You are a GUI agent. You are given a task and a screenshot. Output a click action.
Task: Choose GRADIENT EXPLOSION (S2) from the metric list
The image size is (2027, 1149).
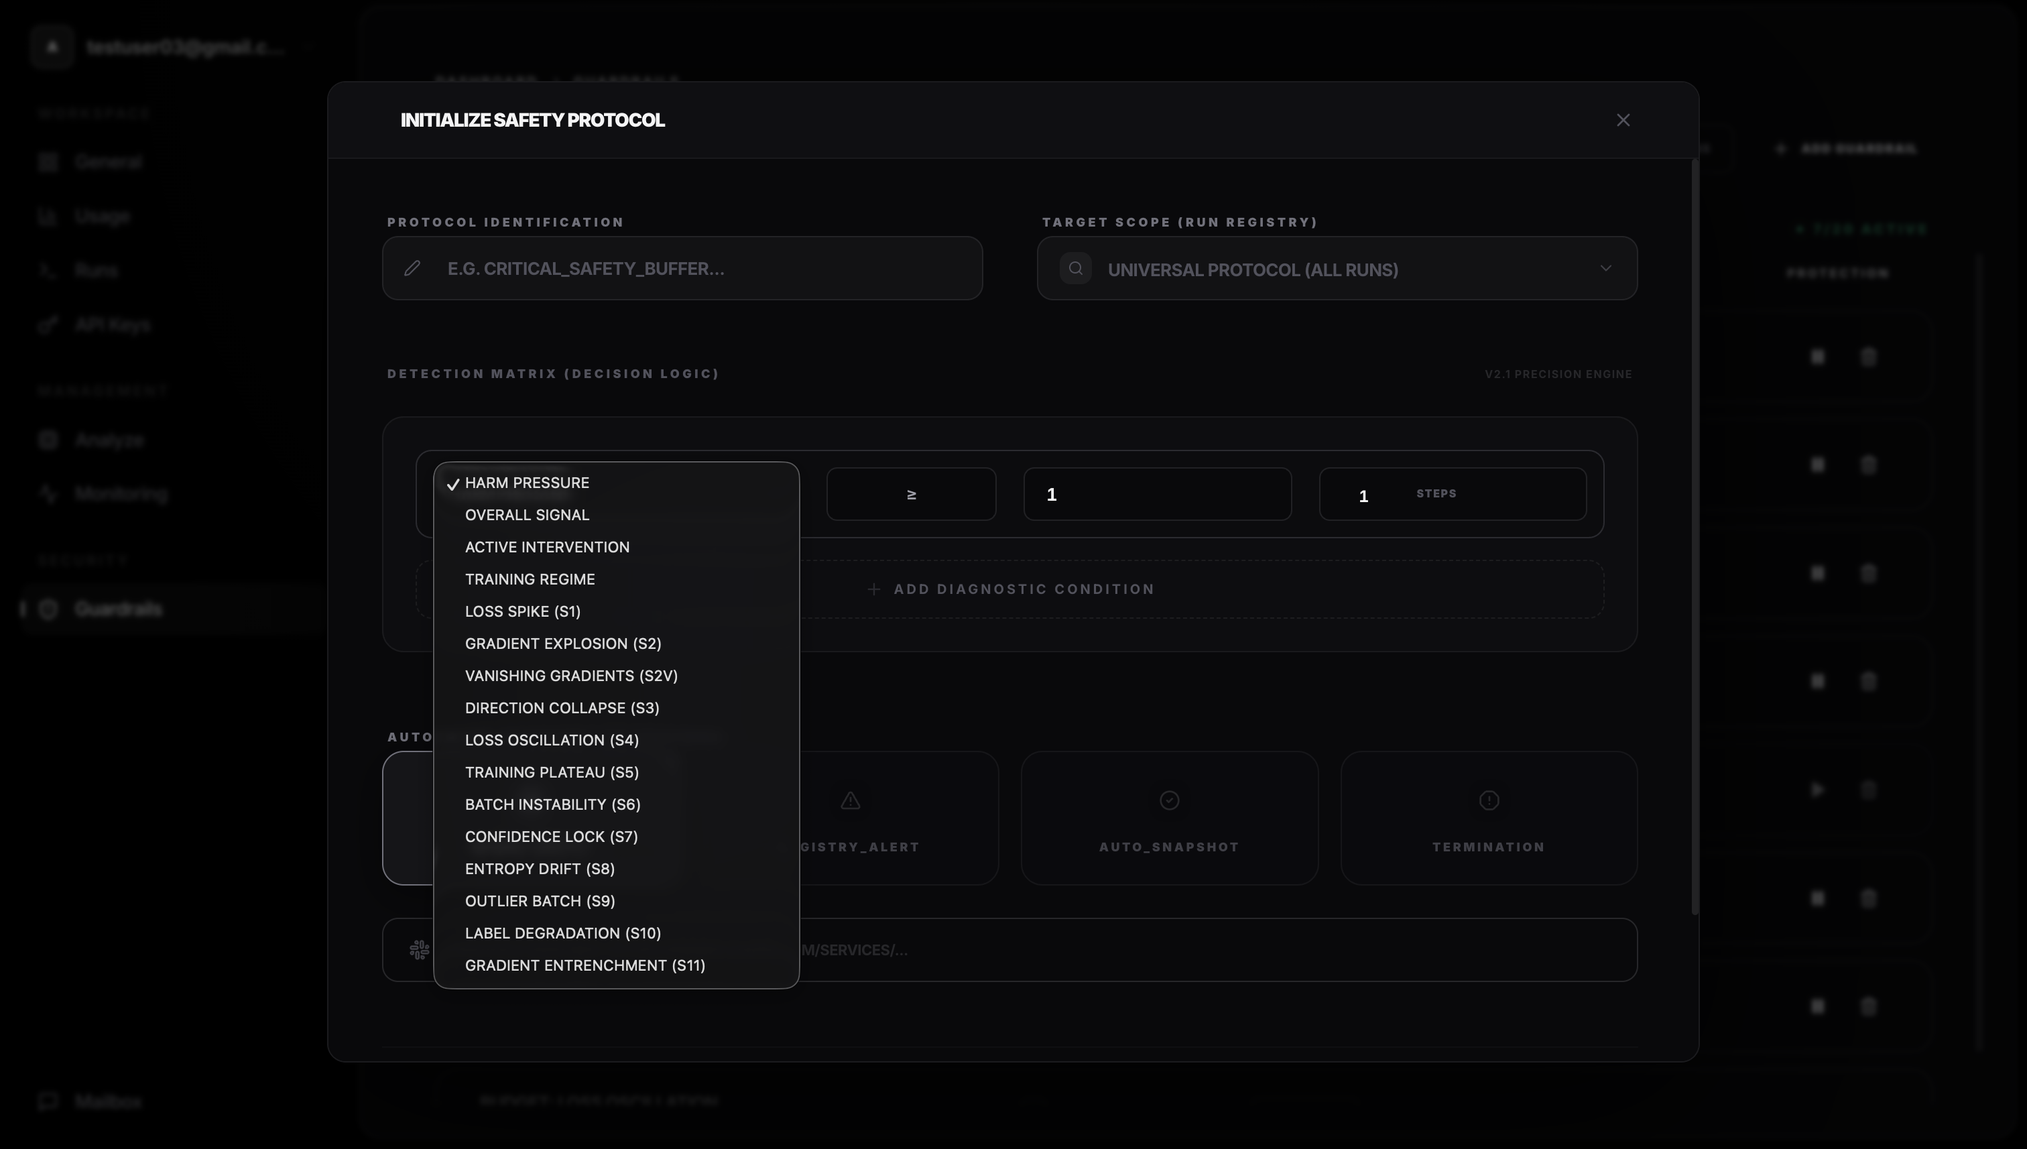(562, 643)
